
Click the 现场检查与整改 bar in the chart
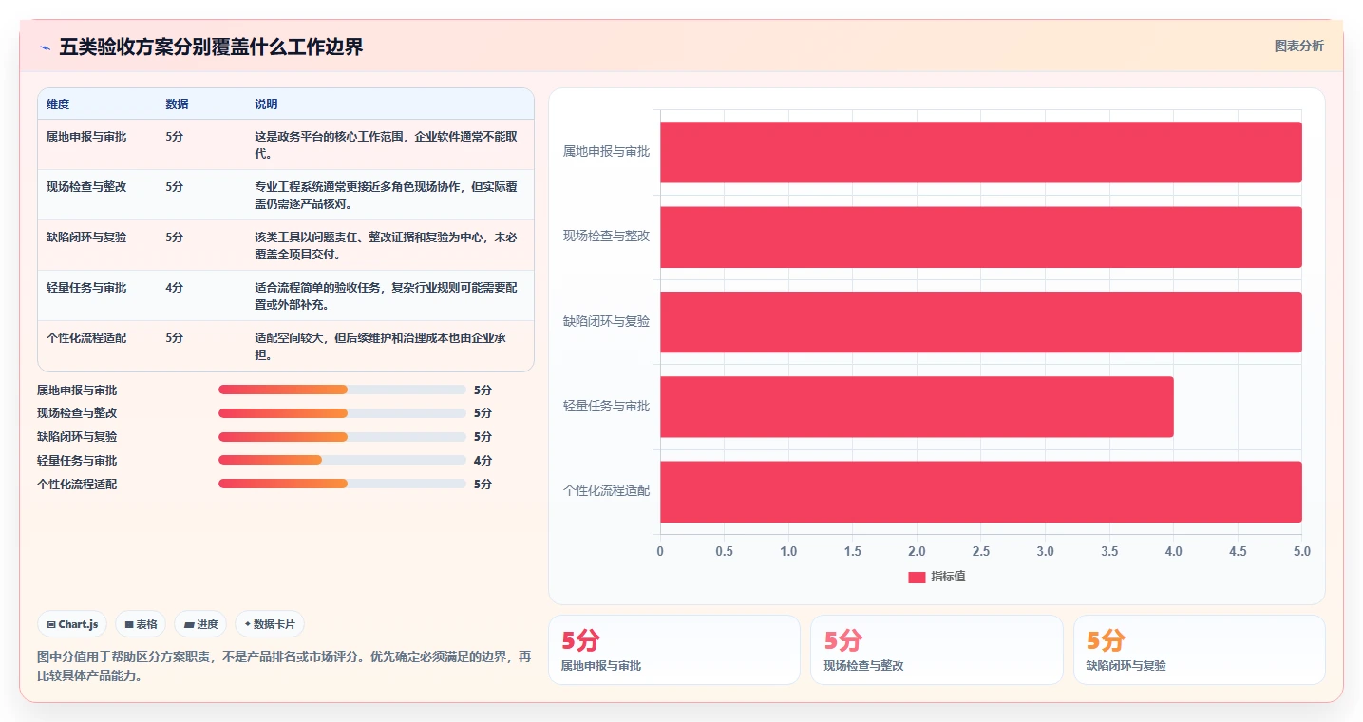pos(981,237)
